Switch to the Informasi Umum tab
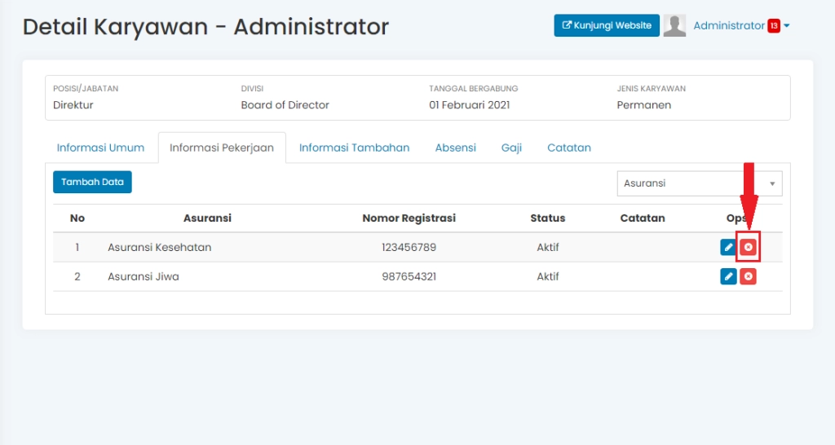835x445 pixels. [x=100, y=148]
